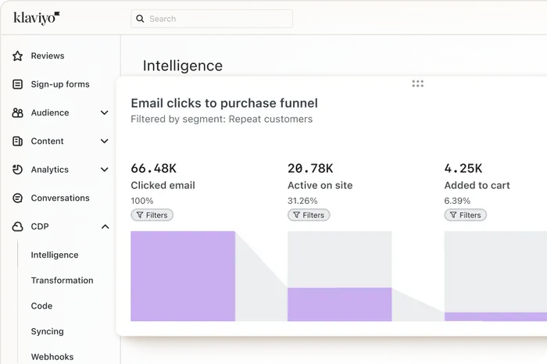This screenshot has width=547, height=364.
Task: Expand the Analytics section chevron
Action: (x=105, y=170)
